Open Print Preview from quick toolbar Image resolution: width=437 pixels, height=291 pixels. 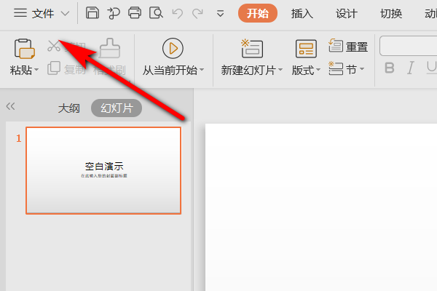pyautogui.click(x=155, y=13)
